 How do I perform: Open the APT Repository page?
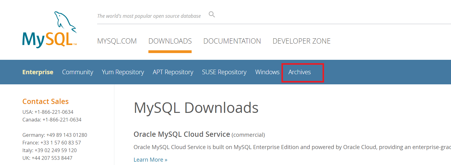coord(173,72)
